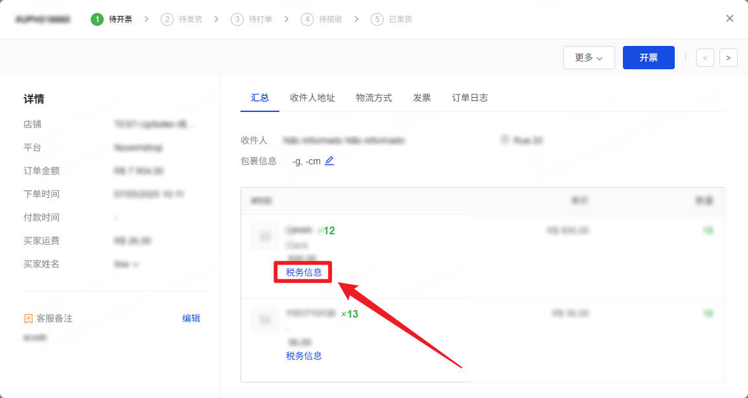Open 税务信息 for the ×12 item
The width and height of the screenshot is (748, 398).
303,272
